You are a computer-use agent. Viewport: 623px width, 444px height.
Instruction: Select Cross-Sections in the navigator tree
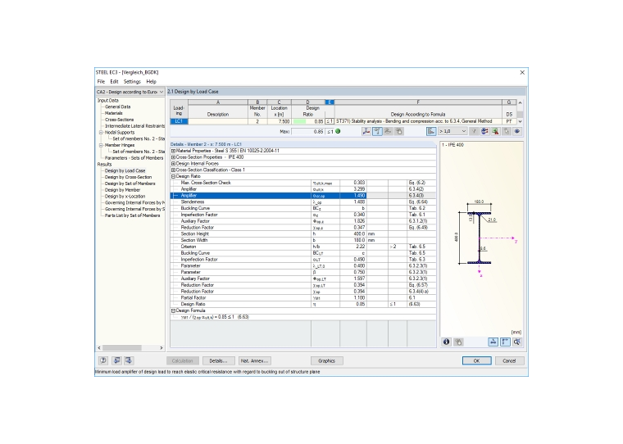pos(119,120)
